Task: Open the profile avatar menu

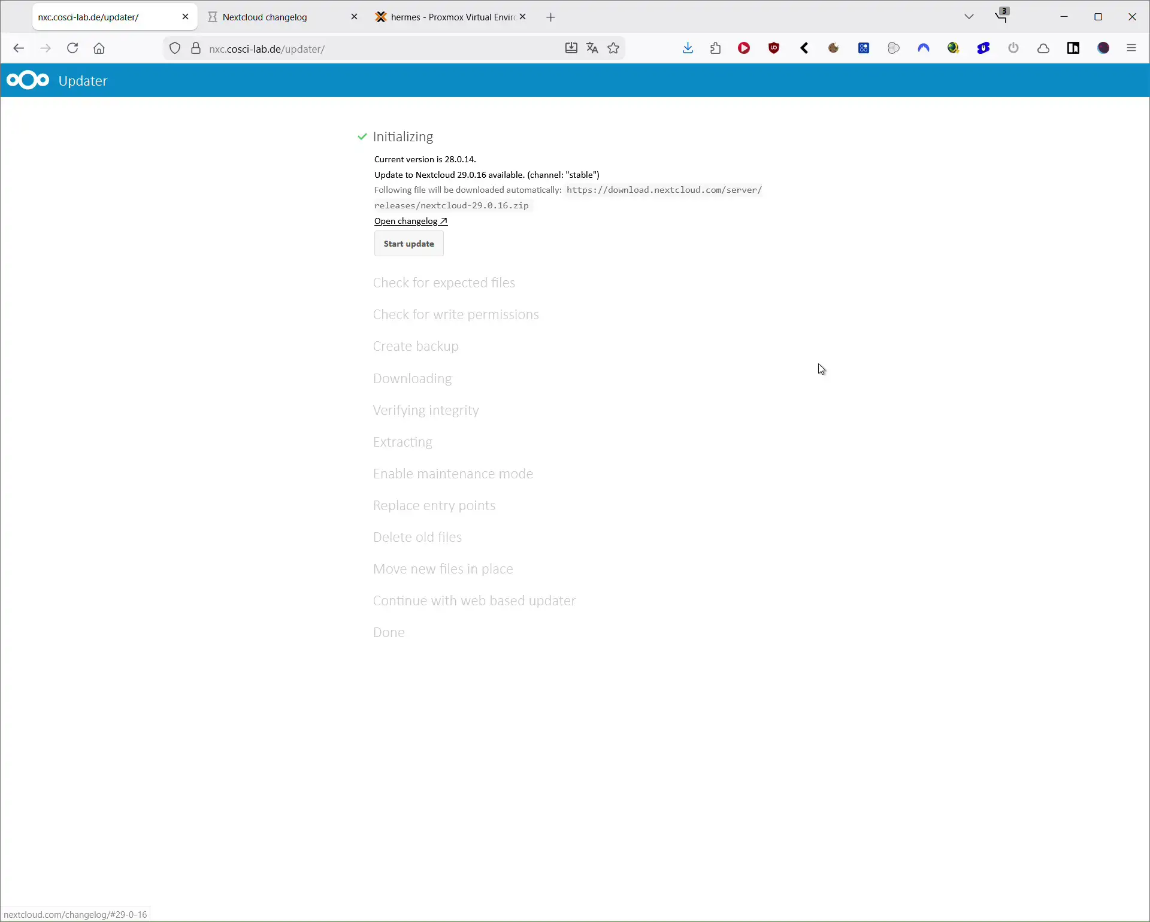Action: point(1104,48)
